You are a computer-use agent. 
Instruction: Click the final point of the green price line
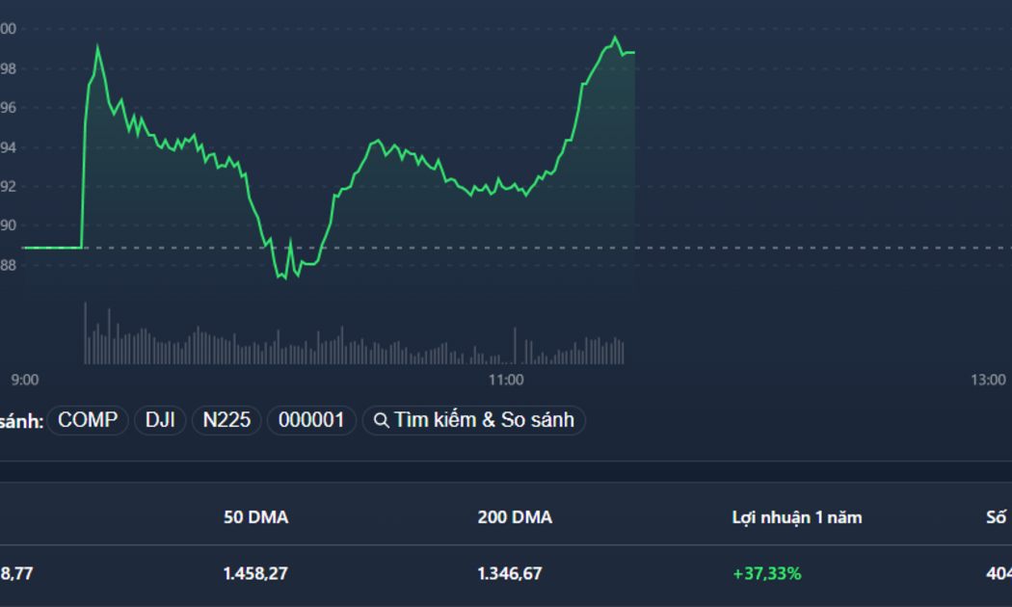(x=634, y=52)
